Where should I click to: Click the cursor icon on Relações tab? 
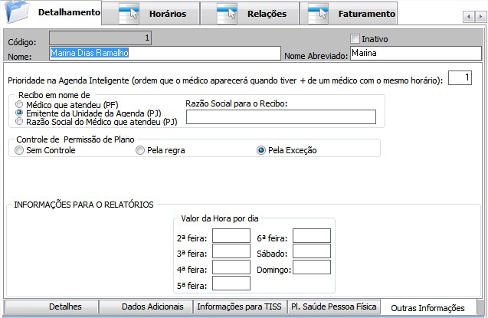click(x=227, y=14)
